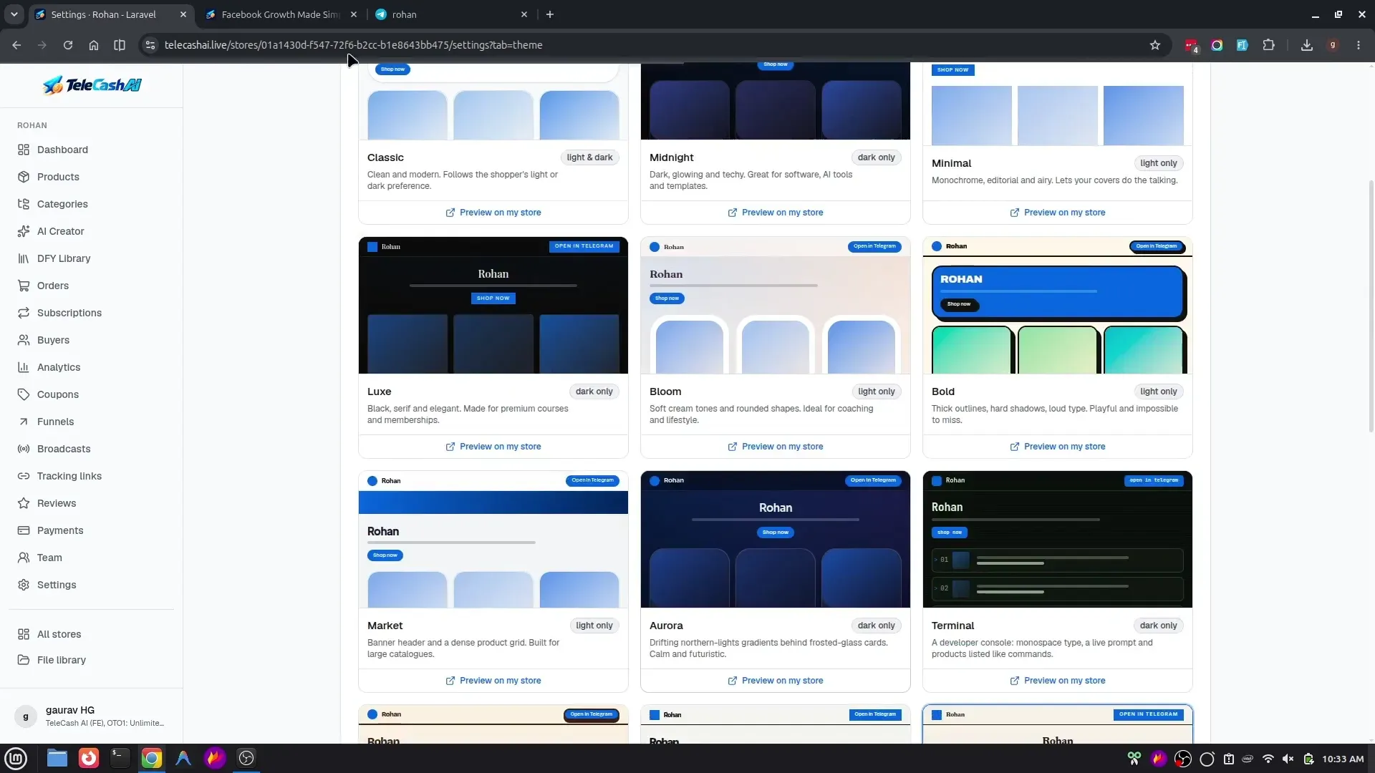Open the browser downloads icon
The image size is (1375, 773).
point(1307,45)
